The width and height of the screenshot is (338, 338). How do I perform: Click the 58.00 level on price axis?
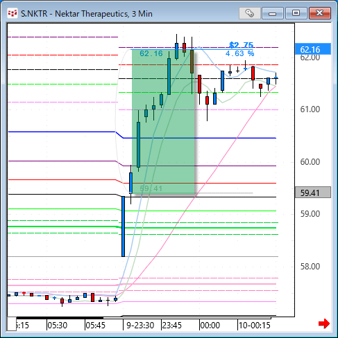click(x=310, y=267)
